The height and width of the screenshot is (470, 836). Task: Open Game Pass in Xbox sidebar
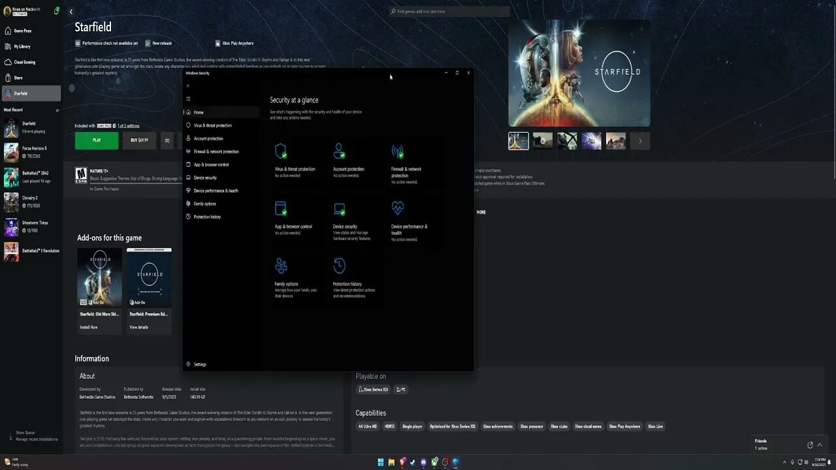[31, 31]
